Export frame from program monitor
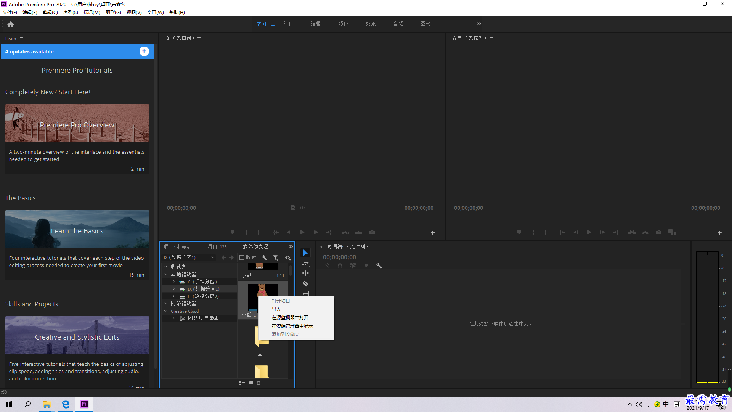 659,232
